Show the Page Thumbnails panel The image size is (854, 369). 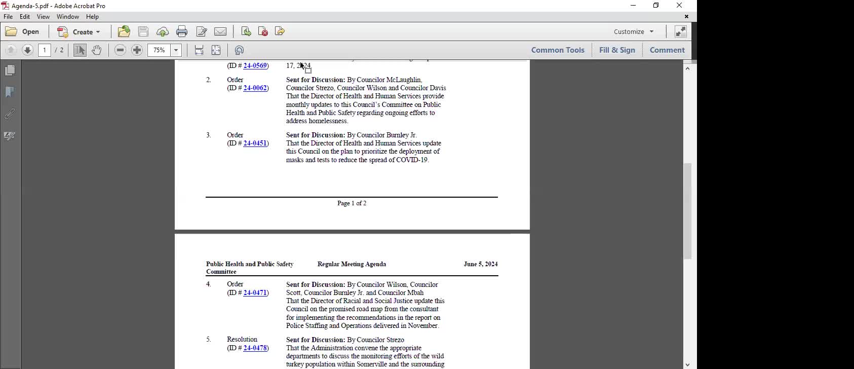(x=10, y=70)
